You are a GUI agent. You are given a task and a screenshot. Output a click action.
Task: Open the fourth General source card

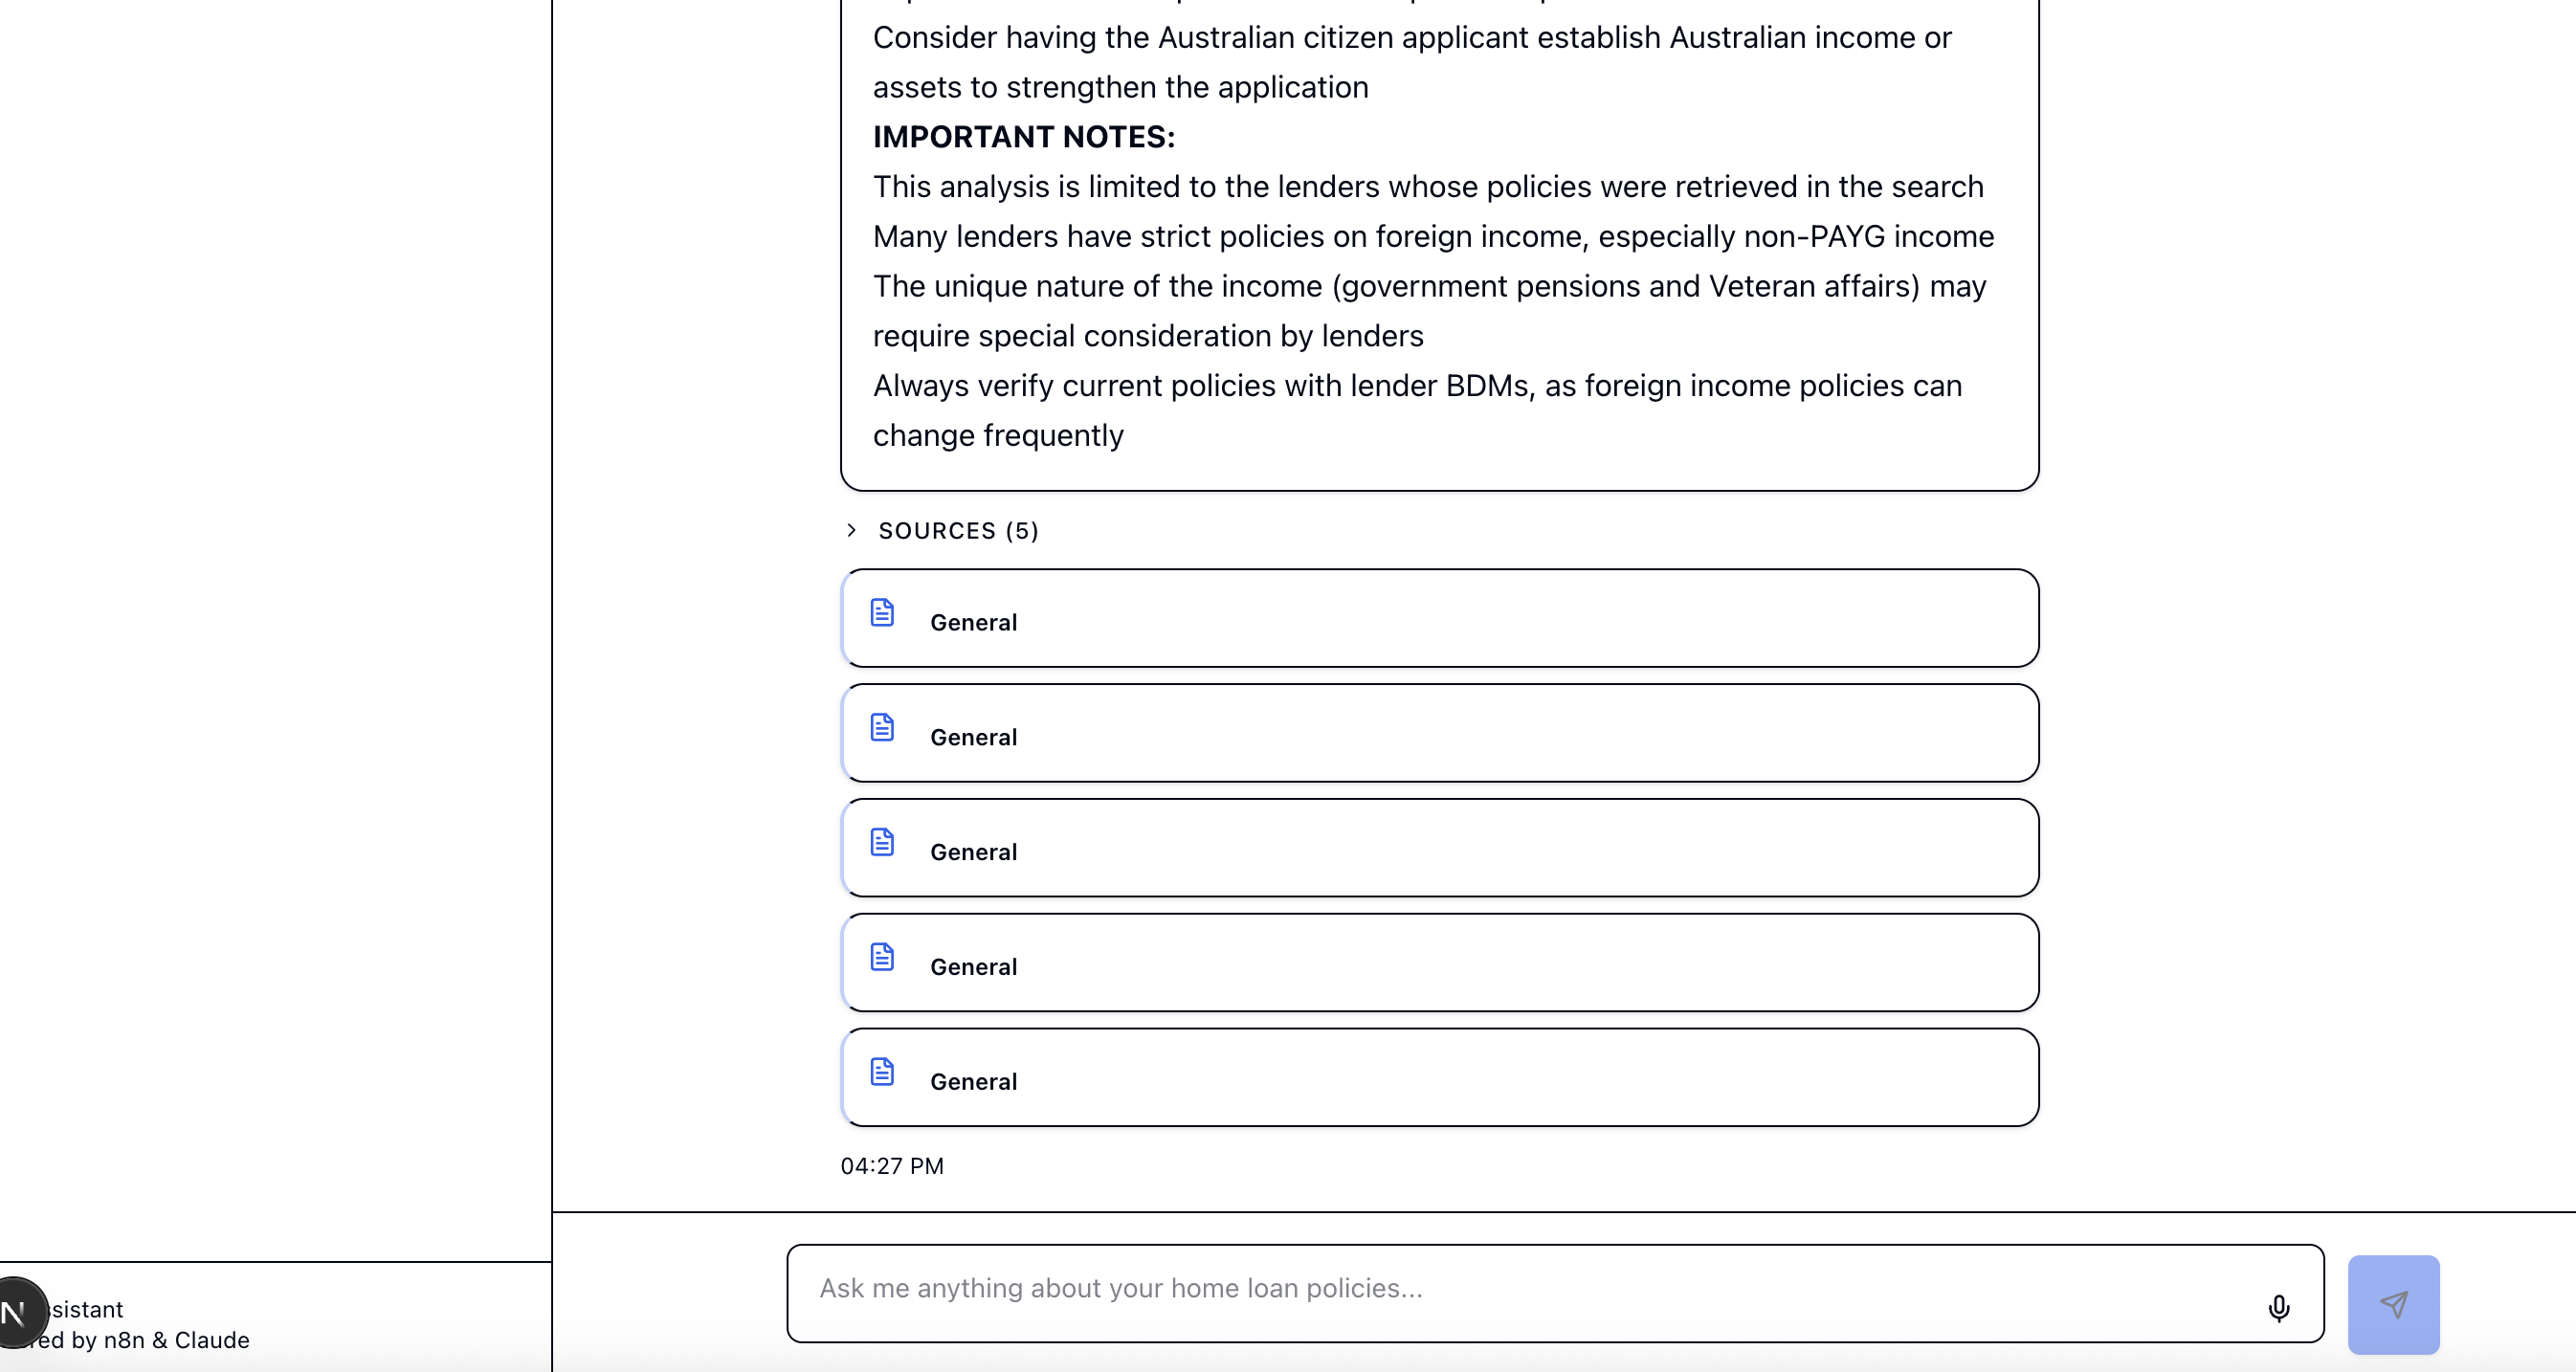1439,963
